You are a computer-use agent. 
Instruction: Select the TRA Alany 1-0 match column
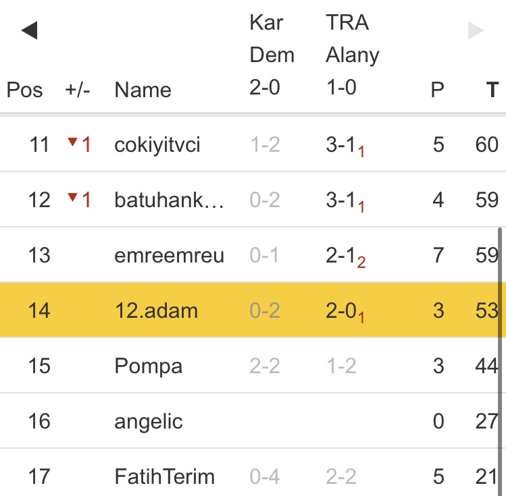[352, 55]
